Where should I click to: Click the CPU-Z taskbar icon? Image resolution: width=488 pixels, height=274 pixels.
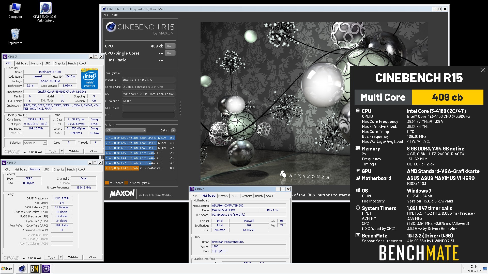coord(46,268)
